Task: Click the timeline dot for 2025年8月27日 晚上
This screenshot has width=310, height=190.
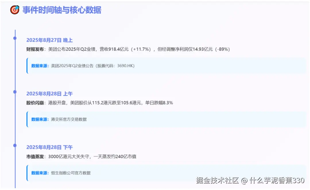Action: click(x=15, y=38)
